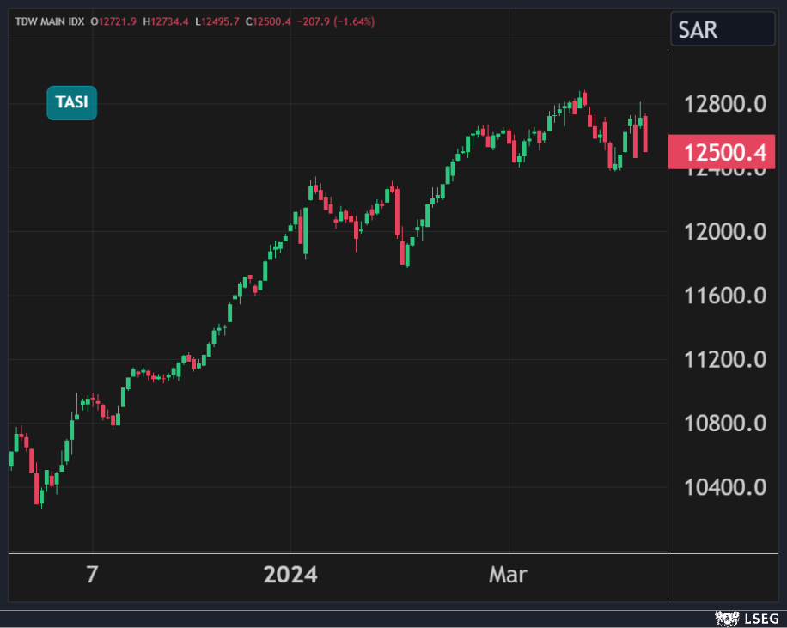Click the low value L12495.7
This screenshot has width=787, height=628.
coord(218,21)
